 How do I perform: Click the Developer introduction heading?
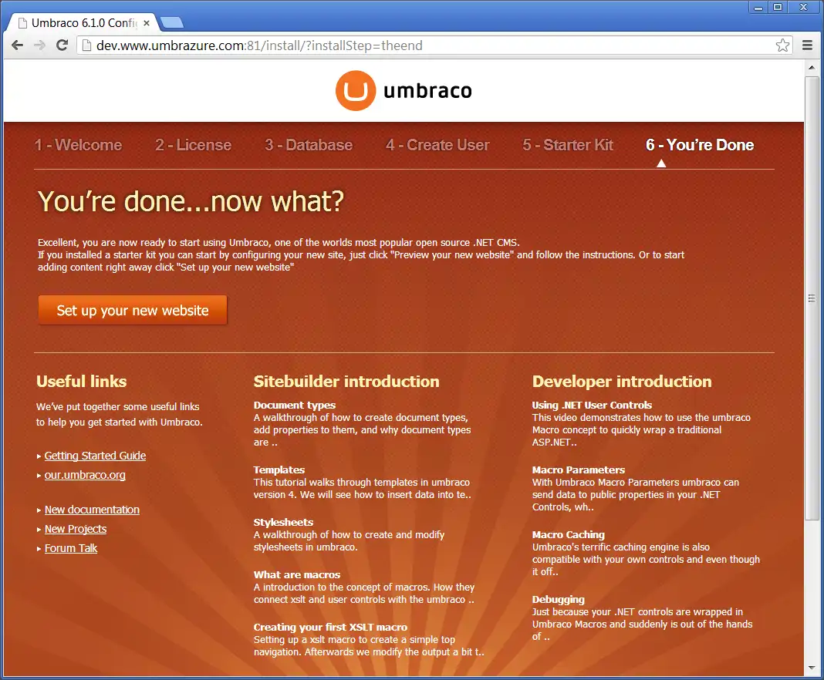click(622, 382)
